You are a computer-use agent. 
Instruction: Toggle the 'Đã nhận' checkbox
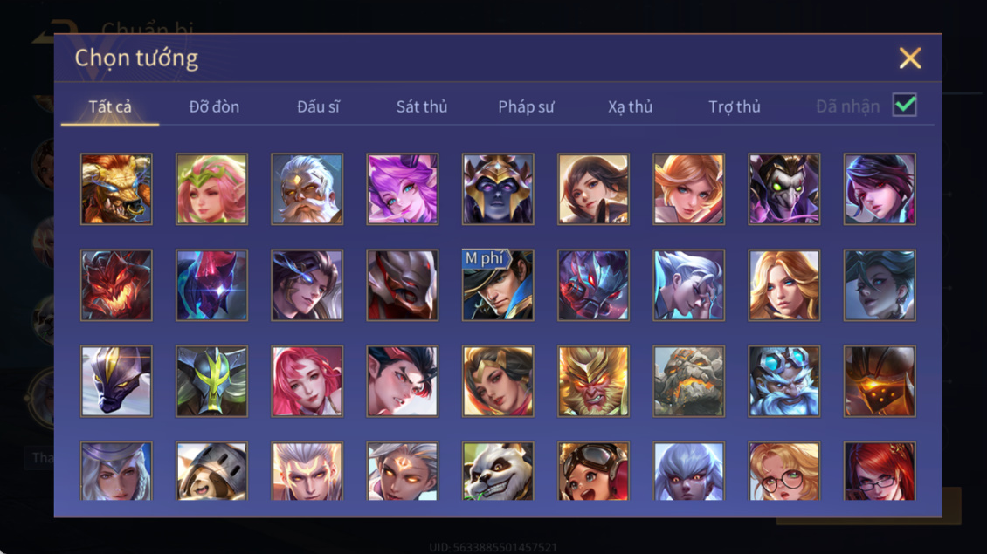point(904,105)
